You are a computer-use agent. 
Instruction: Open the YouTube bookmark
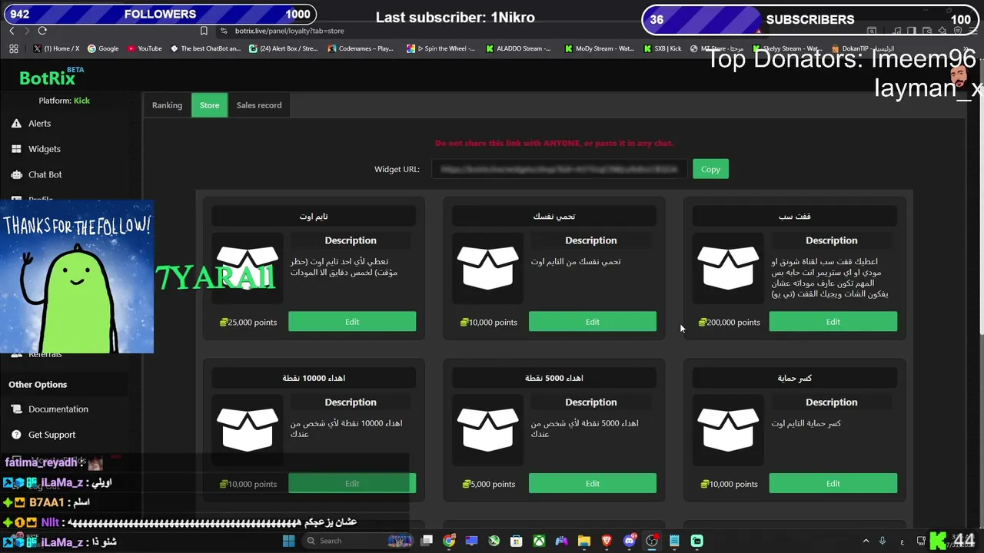pyautogui.click(x=145, y=48)
